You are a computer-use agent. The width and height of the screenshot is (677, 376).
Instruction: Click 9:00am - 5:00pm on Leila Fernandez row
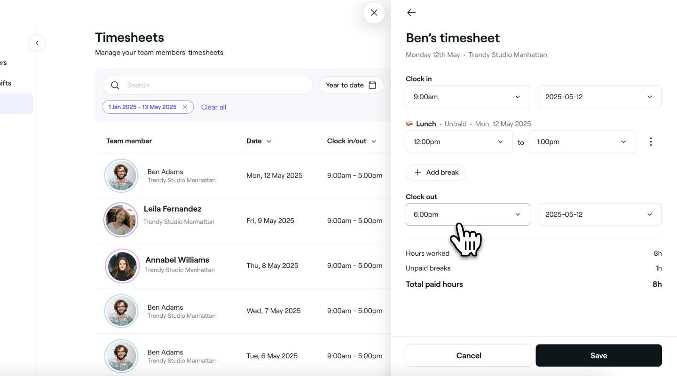coord(355,220)
